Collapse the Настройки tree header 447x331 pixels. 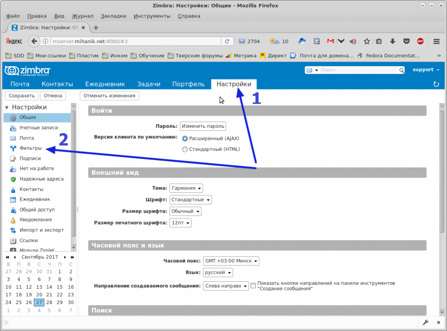click(7, 107)
